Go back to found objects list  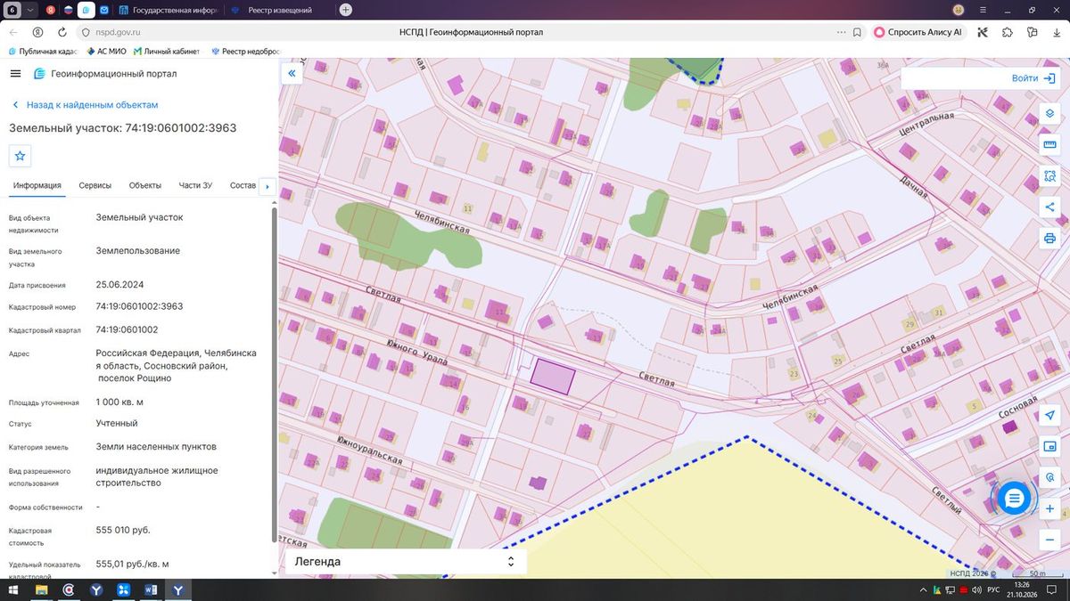85,105
